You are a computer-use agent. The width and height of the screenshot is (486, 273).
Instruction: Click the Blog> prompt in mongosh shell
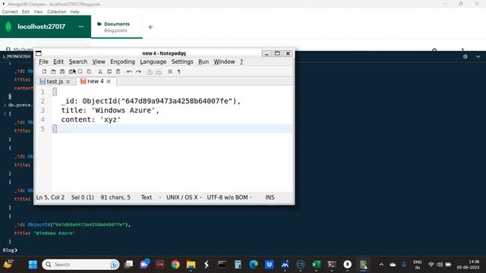[x=10, y=250]
